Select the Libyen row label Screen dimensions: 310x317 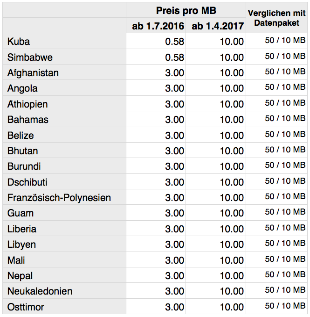coord(64,245)
